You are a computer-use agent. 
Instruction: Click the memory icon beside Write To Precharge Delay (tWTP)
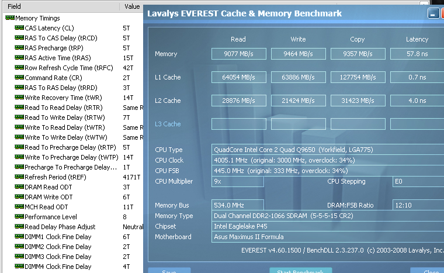coord(19,157)
